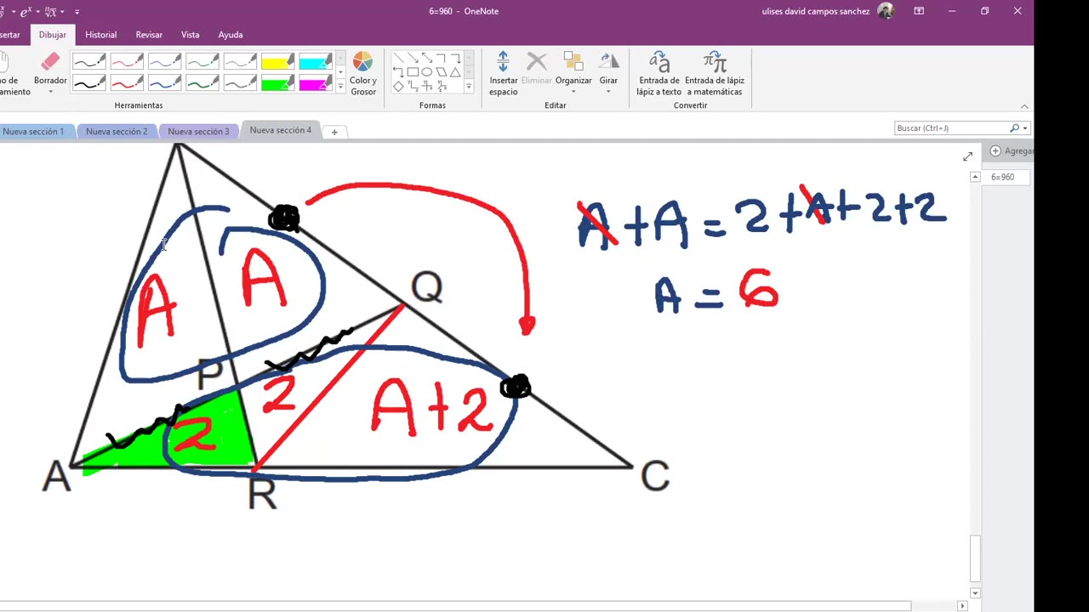Pick the thick black pen
1089x612 pixels.
point(89,82)
